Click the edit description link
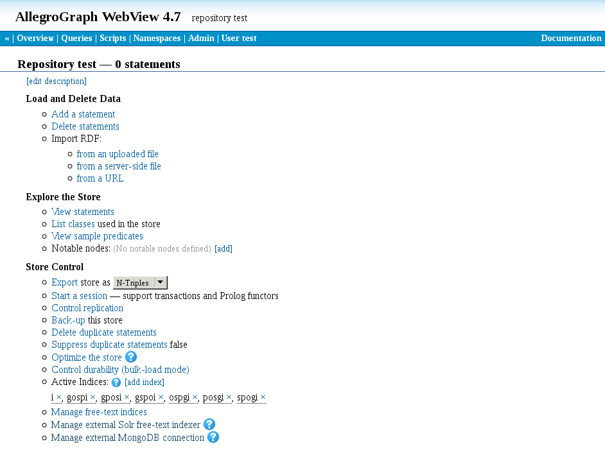The height and width of the screenshot is (464, 605). [57, 82]
